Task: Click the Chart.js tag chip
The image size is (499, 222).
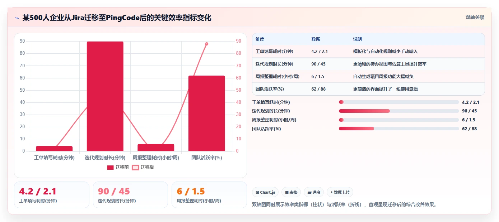Action: click(x=265, y=192)
